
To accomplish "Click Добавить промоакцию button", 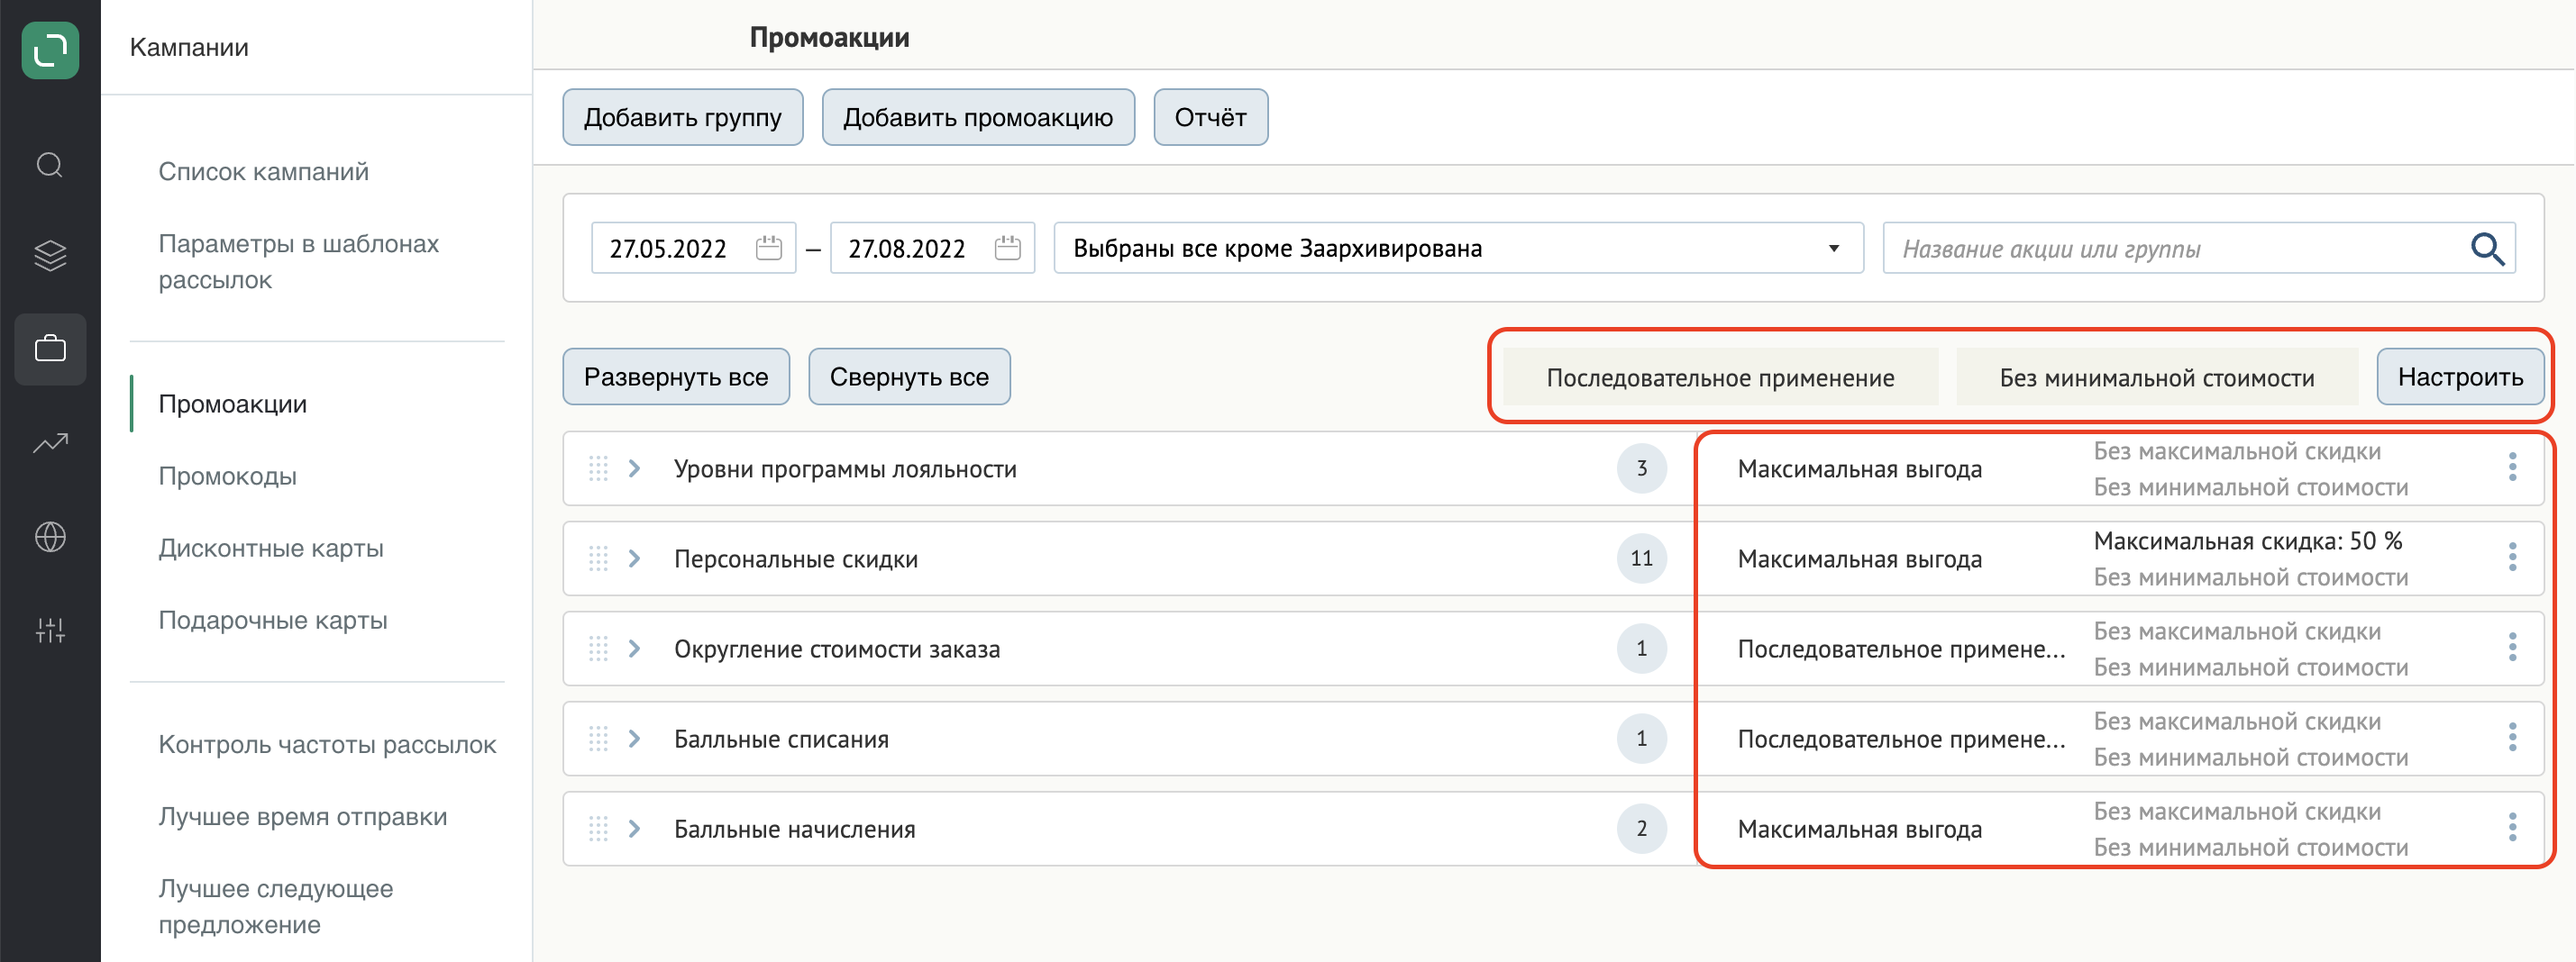I will point(978,117).
